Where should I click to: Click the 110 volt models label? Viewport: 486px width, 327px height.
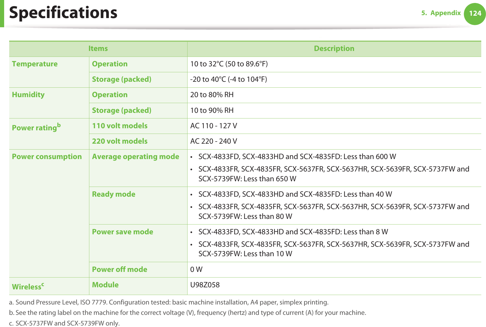pos(120,126)
